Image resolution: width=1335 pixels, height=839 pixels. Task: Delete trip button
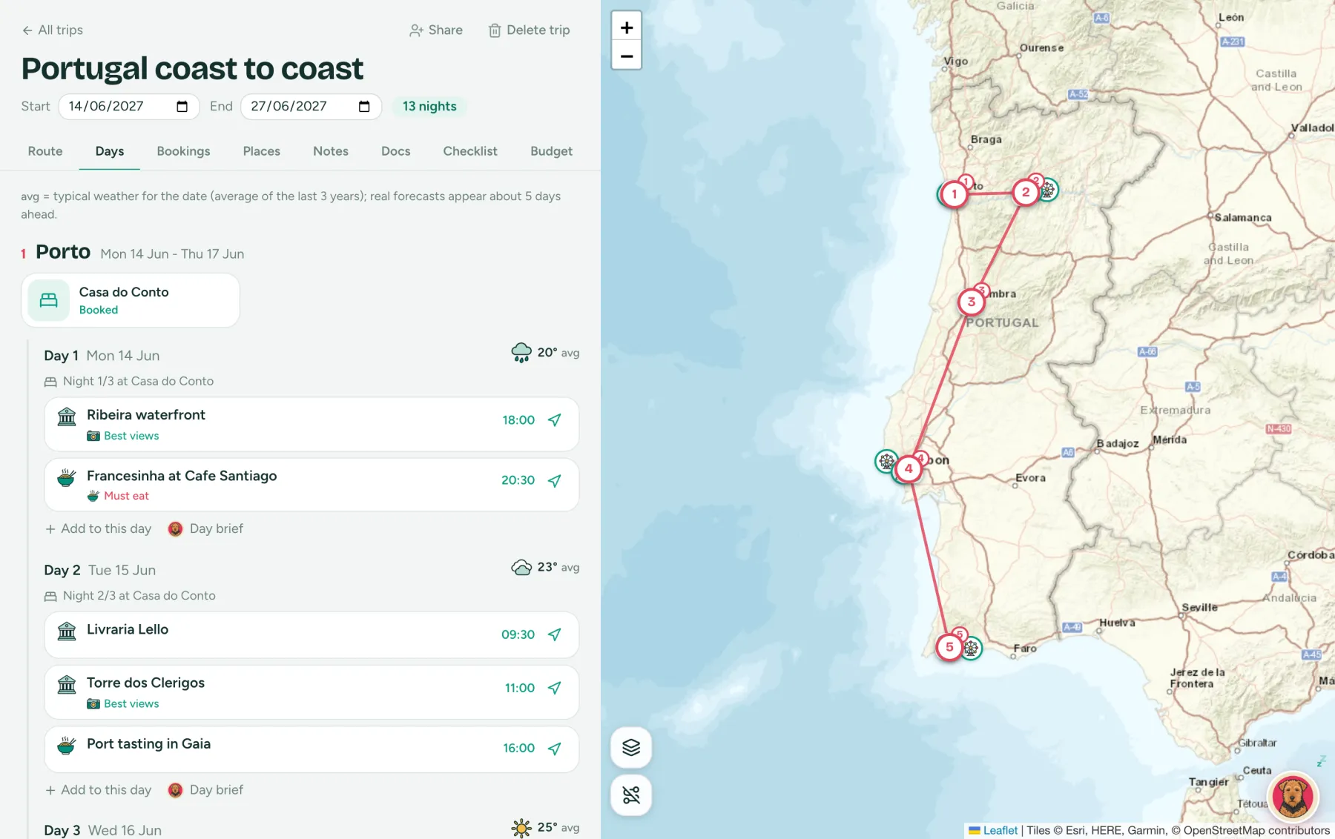529,30
